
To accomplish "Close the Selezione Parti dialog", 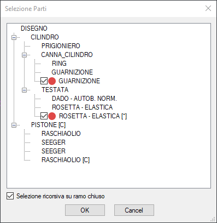I will coord(208,8).
